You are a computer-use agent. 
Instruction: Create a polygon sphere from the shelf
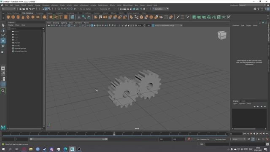pyautogui.click(x=8, y=17)
